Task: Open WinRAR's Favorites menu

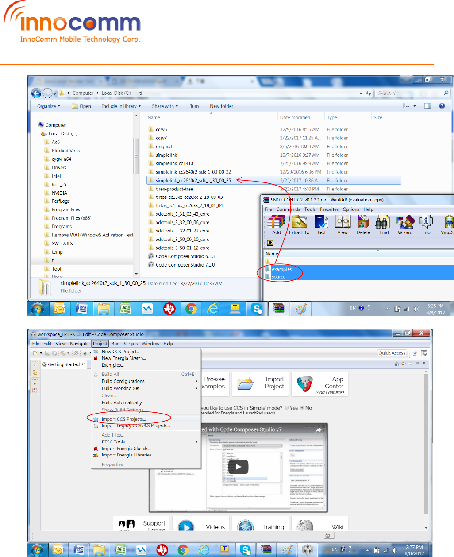Action: [x=329, y=209]
